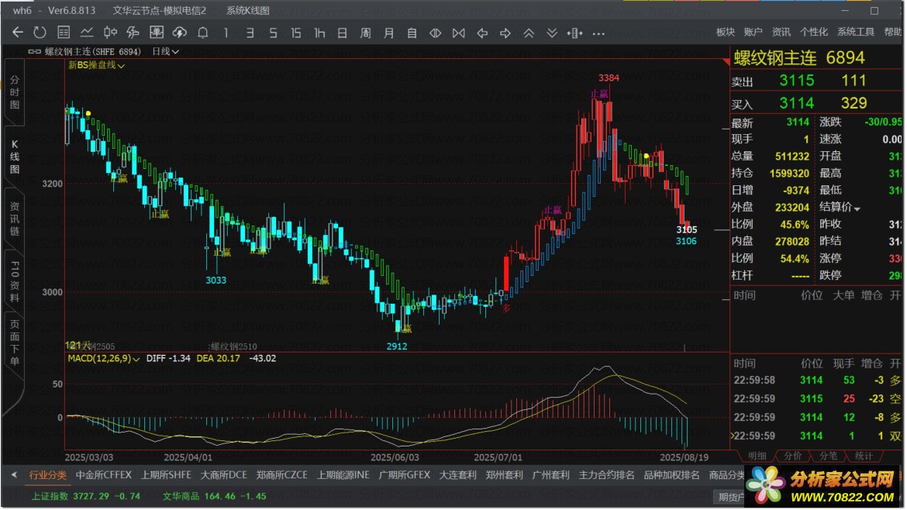Click the 期货户 button in status bar

(x=730, y=497)
